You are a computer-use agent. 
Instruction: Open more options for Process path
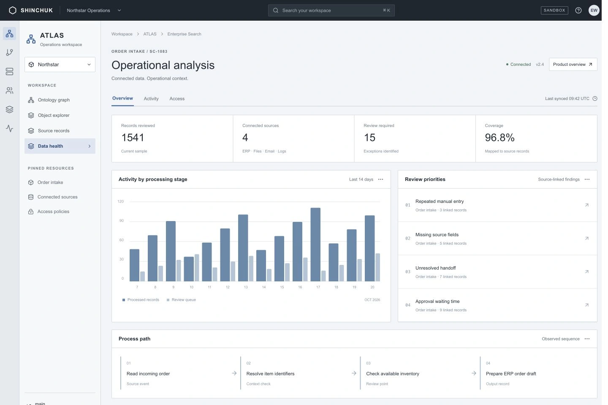[x=587, y=339]
